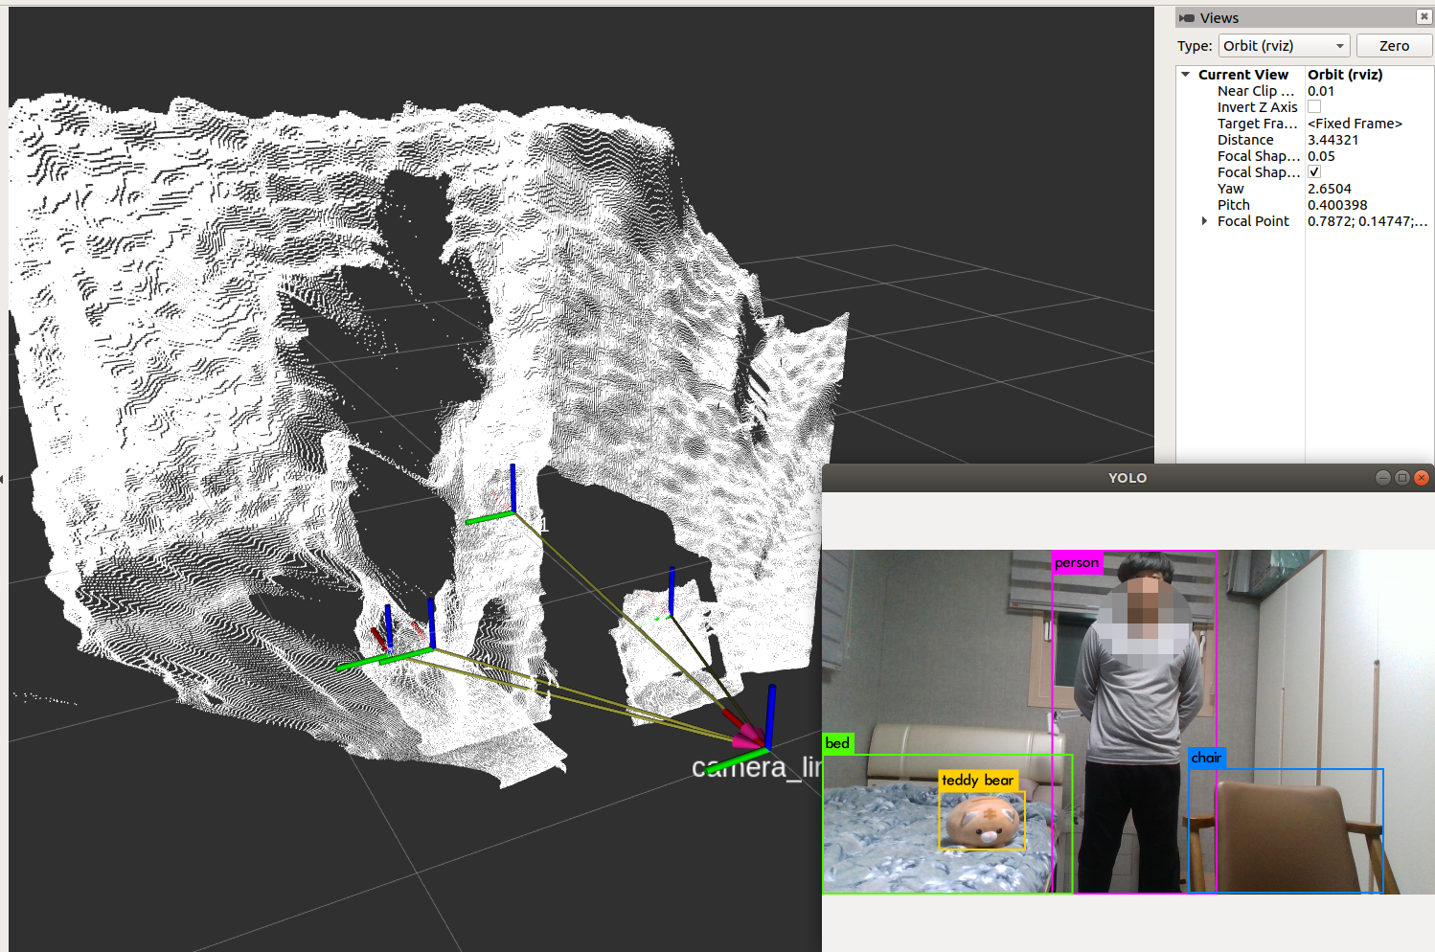1435x952 pixels.
Task: Click the magenta person detection label
Action: tap(1077, 563)
